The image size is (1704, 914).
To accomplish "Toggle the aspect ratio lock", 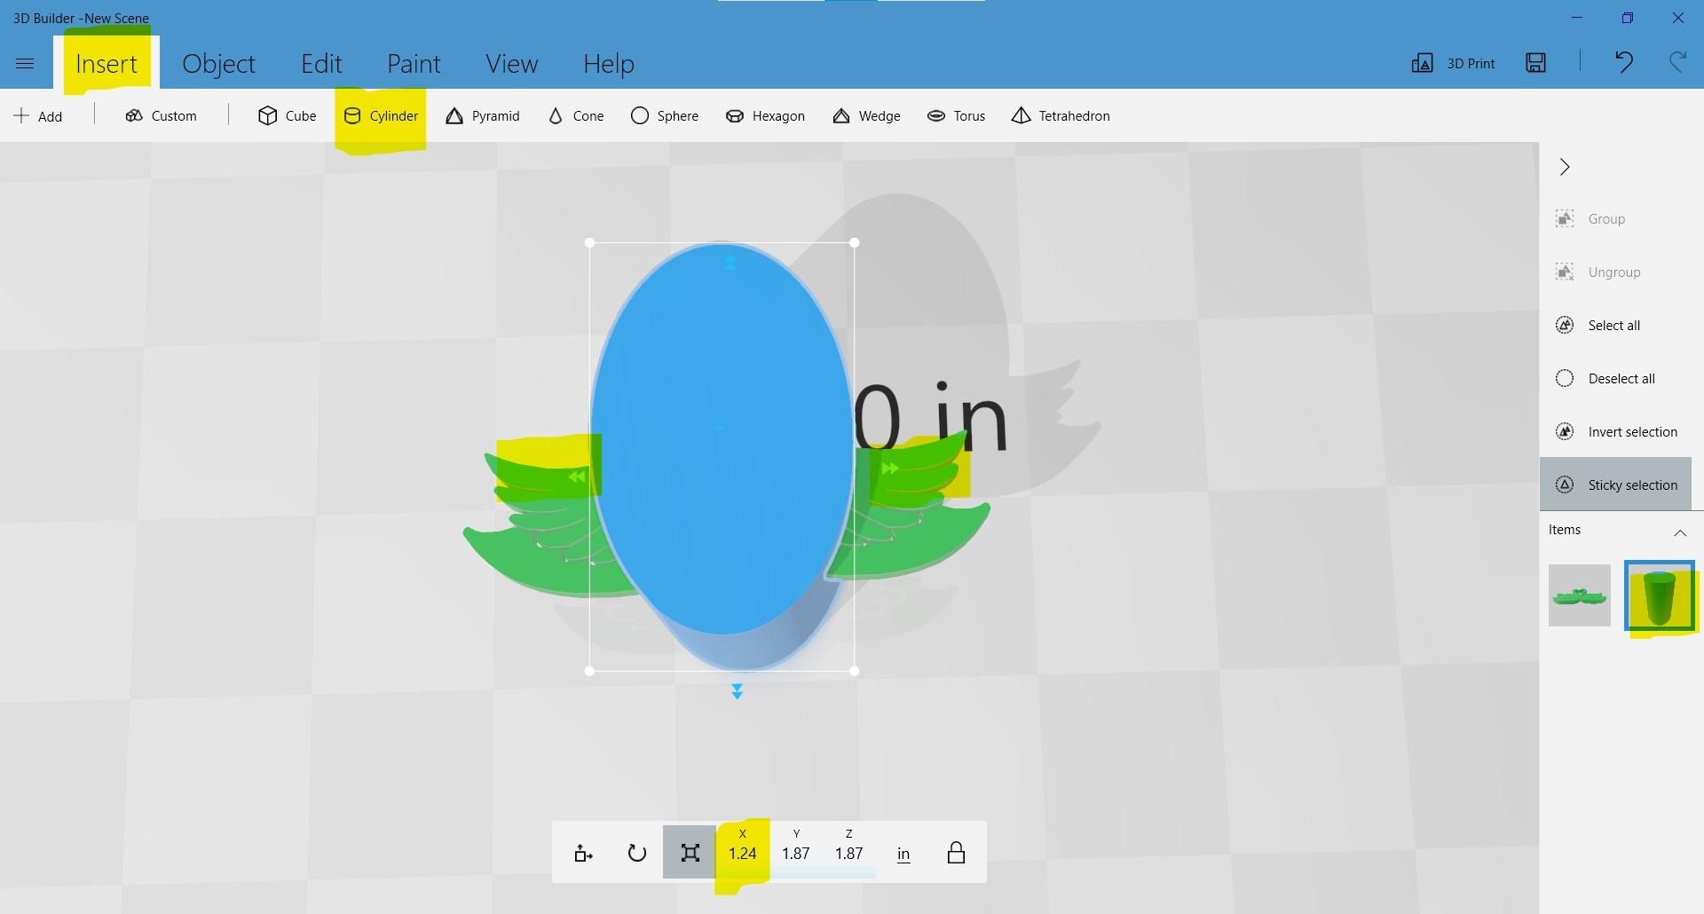I will pos(956,853).
